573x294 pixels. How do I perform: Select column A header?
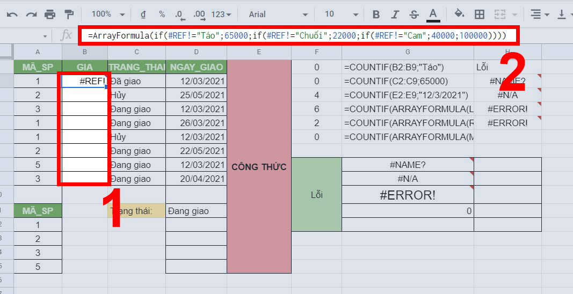(38, 52)
